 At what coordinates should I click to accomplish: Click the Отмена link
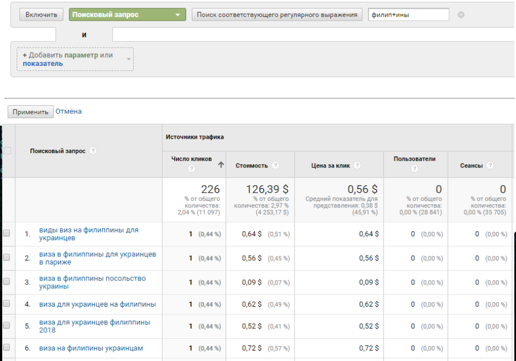68,111
